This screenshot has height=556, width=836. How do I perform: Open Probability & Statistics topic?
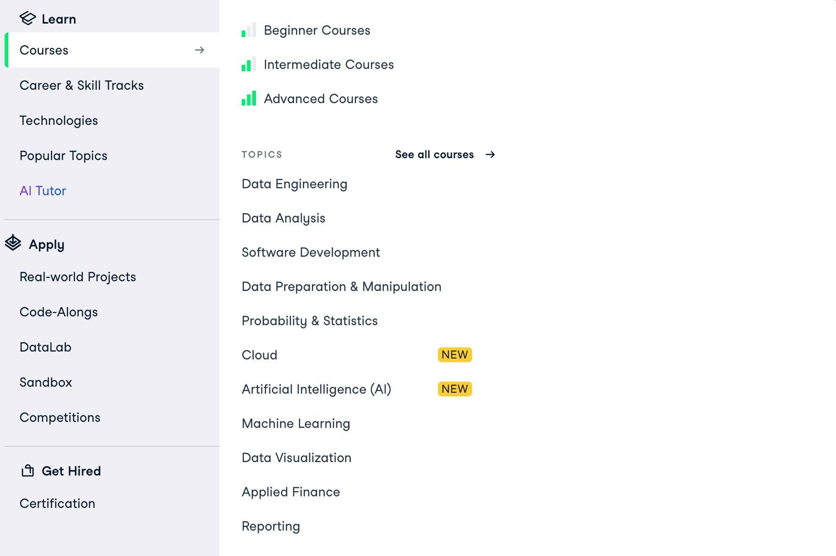pos(310,321)
